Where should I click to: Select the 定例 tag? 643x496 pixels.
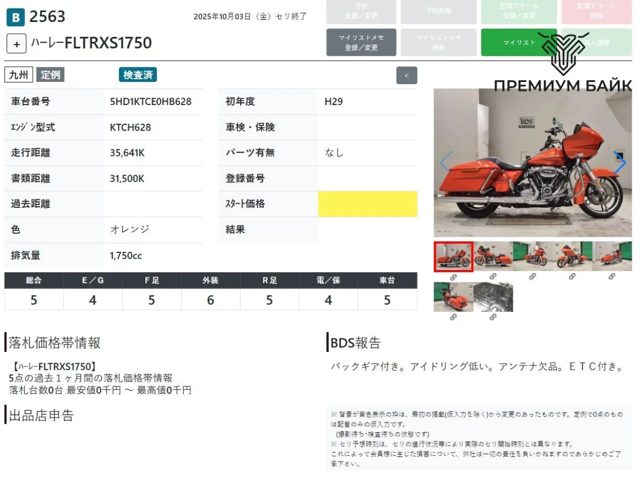pyautogui.click(x=50, y=75)
